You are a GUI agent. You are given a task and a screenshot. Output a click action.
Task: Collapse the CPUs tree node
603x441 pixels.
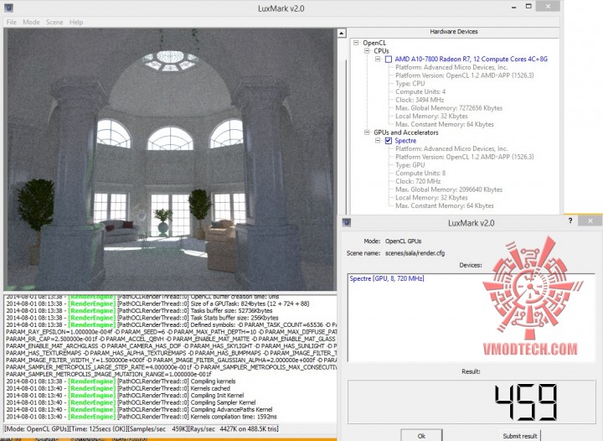367,51
